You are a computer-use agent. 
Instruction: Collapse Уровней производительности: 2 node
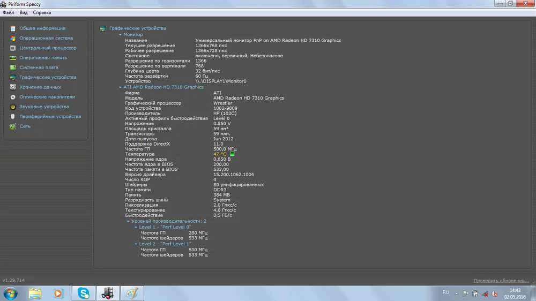point(128,221)
